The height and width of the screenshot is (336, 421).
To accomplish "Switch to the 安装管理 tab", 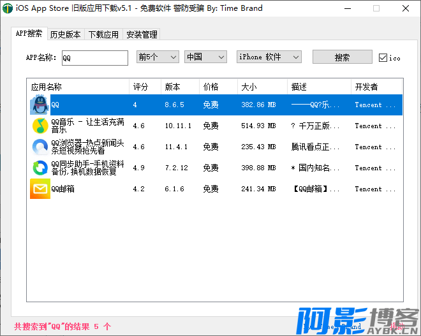I will click(x=142, y=34).
